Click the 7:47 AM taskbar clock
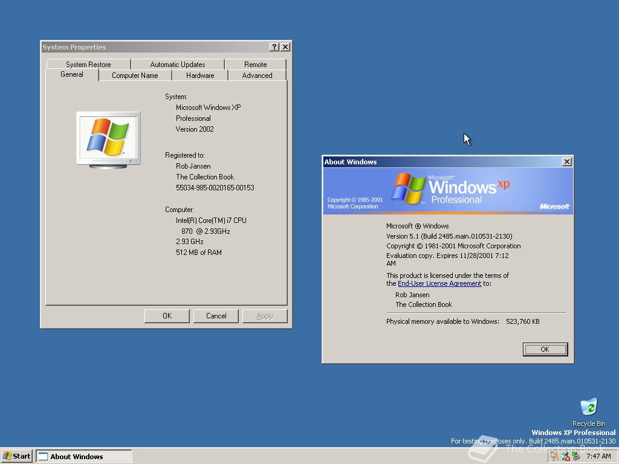Image resolution: width=619 pixels, height=464 pixels. point(598,456)
